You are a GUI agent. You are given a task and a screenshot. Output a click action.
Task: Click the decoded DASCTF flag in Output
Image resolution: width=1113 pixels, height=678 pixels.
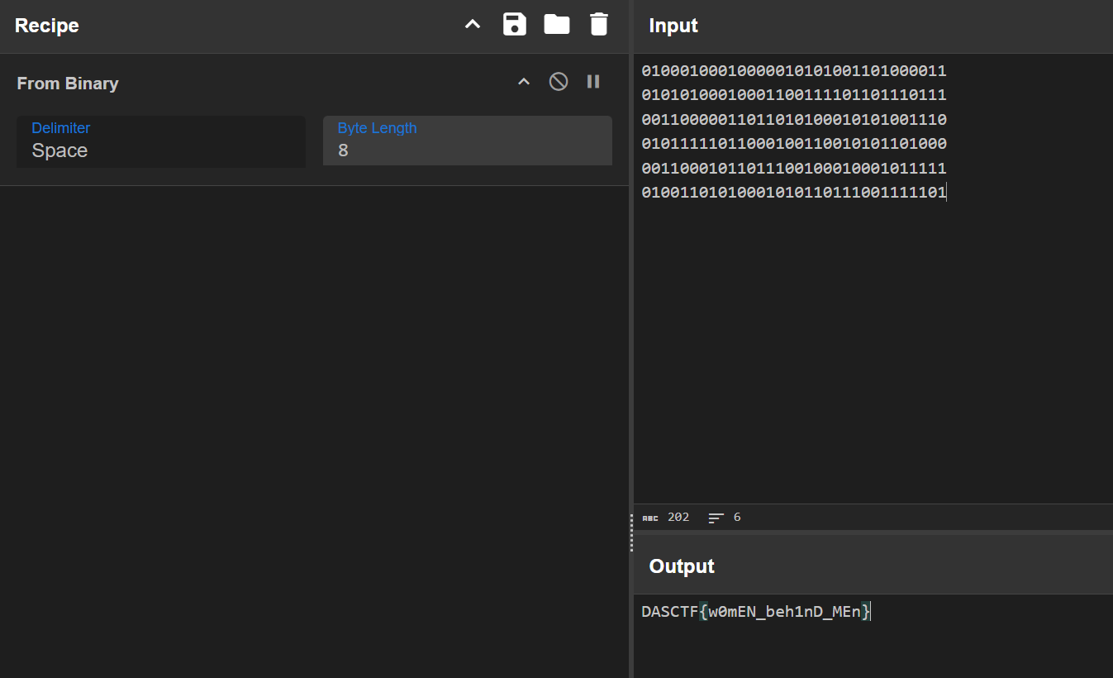755,612
